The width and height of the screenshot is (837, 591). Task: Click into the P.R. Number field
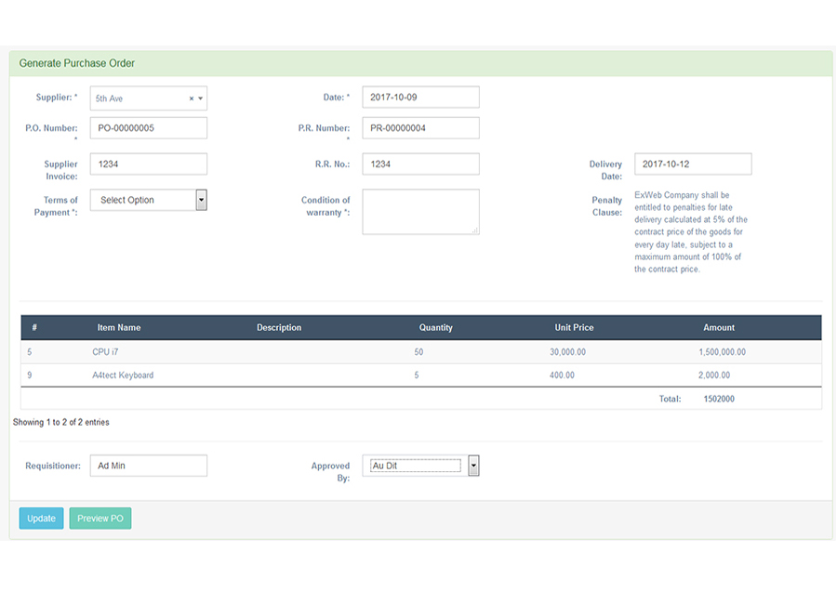[420, 128]
